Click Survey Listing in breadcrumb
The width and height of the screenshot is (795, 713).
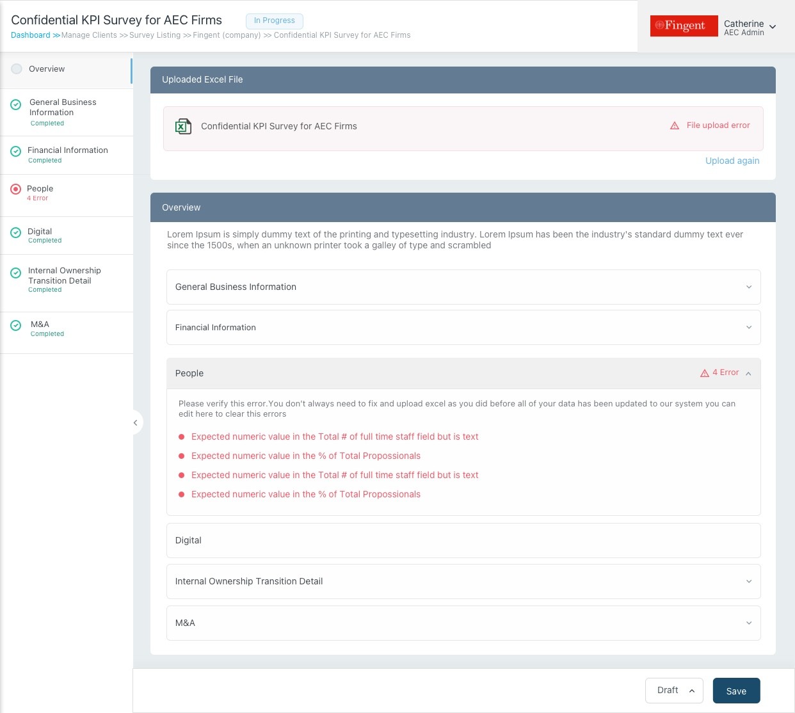pyautogui.click(x=155, y=35)
